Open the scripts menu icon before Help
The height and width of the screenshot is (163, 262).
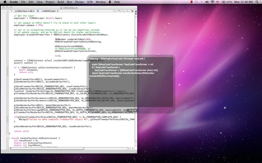point(110,2)
